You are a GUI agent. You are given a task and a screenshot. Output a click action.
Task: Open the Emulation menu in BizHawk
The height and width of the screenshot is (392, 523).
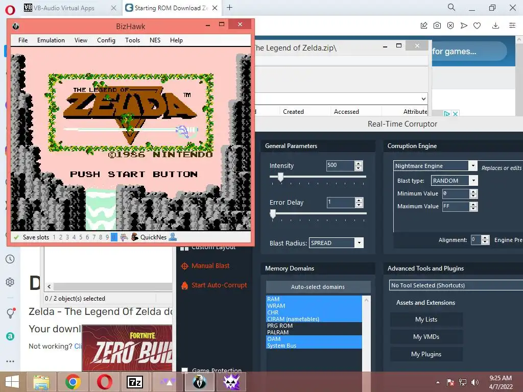point(51,40)
